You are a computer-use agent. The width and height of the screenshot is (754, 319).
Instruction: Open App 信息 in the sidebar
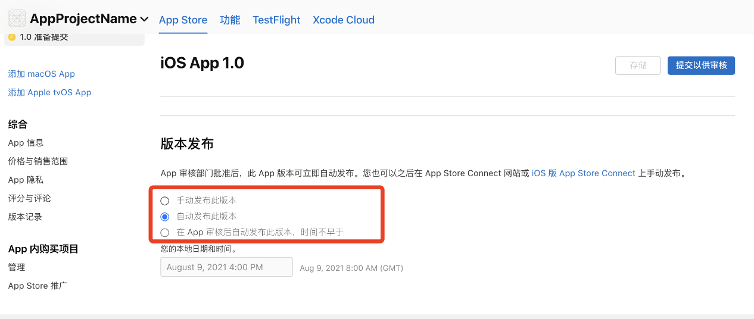coord(26,143)
